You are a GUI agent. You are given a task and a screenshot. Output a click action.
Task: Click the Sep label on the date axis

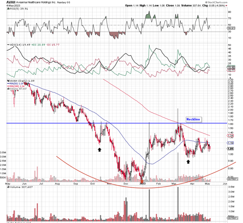76,184
